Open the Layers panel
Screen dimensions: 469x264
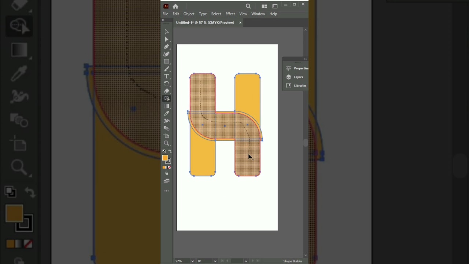tap(295, 77)
